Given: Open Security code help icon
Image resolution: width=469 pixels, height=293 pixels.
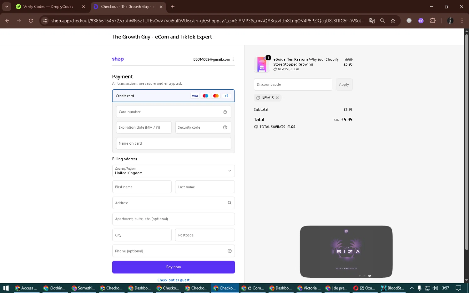Looking at the screenshot, I should coord(225,127).
